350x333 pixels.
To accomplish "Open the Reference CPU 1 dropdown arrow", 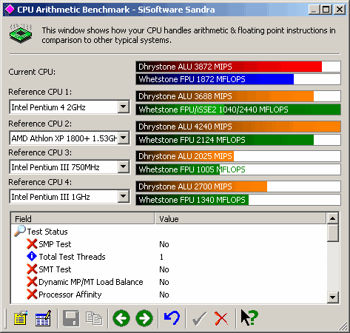I will [123, 107].
